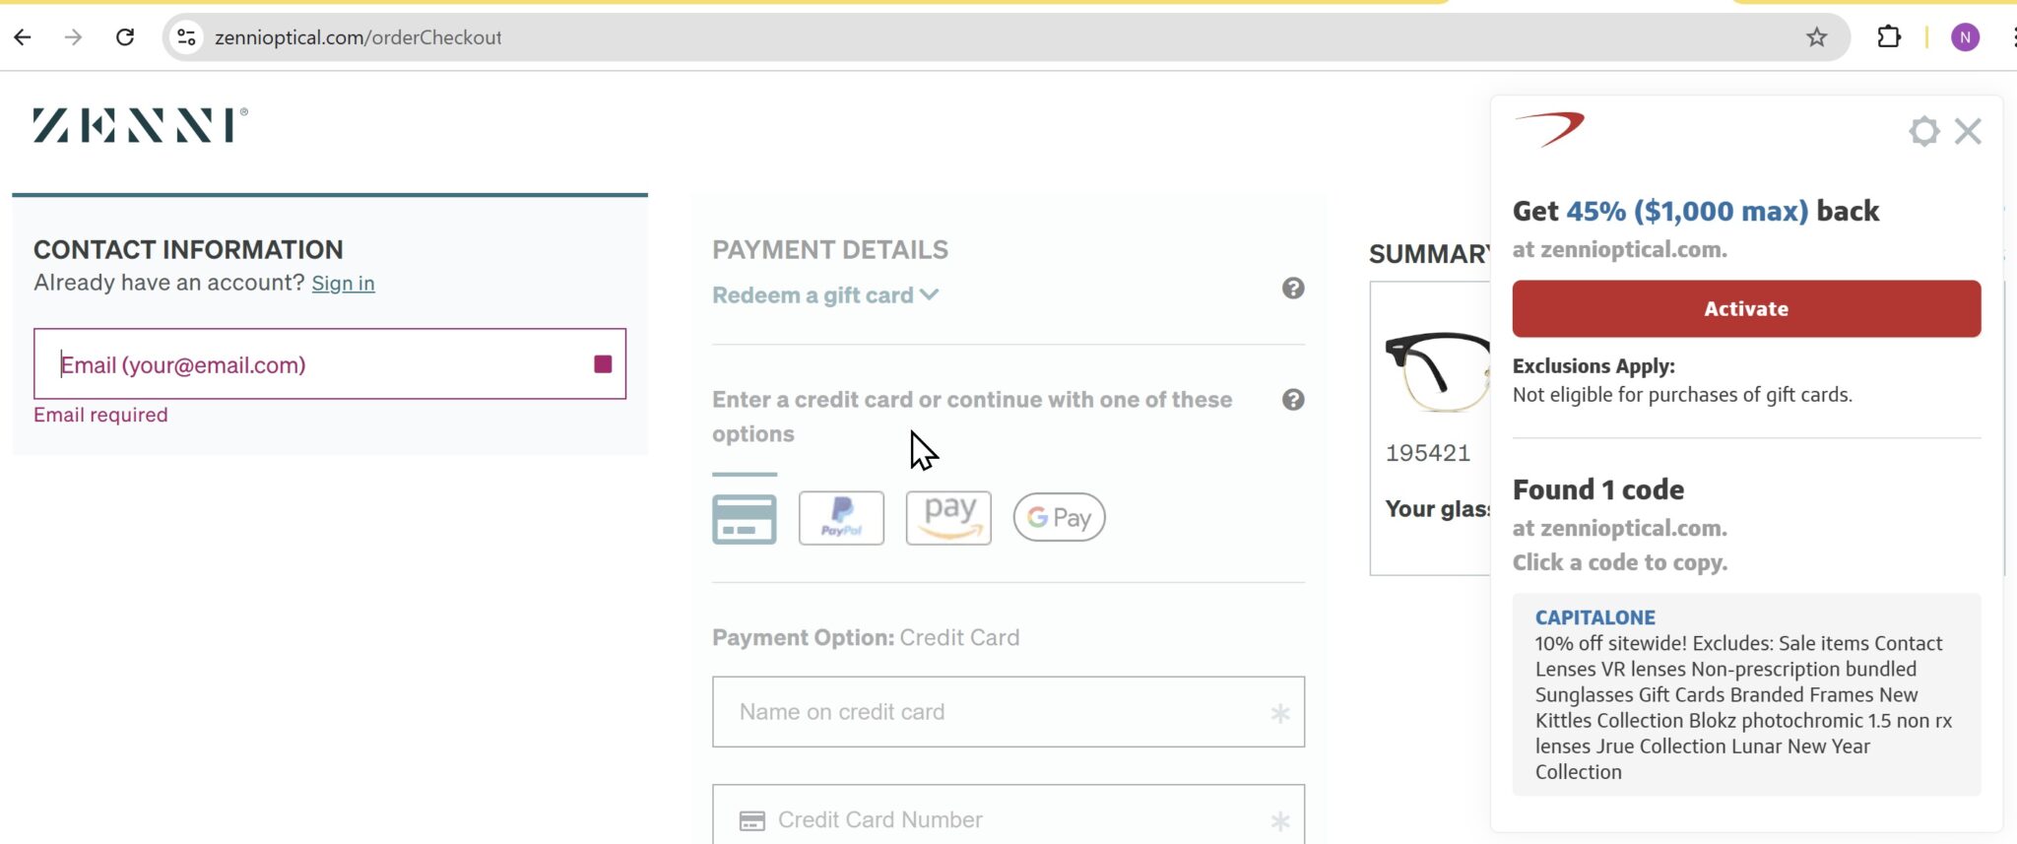Choose Google Pay as payment method
Screen dimensions: 2017x844
(x=1059, y=518)
